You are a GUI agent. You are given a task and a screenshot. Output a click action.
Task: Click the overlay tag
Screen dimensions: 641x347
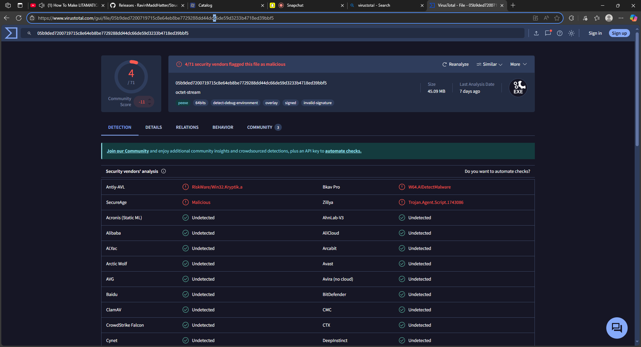tap(271, 103)
